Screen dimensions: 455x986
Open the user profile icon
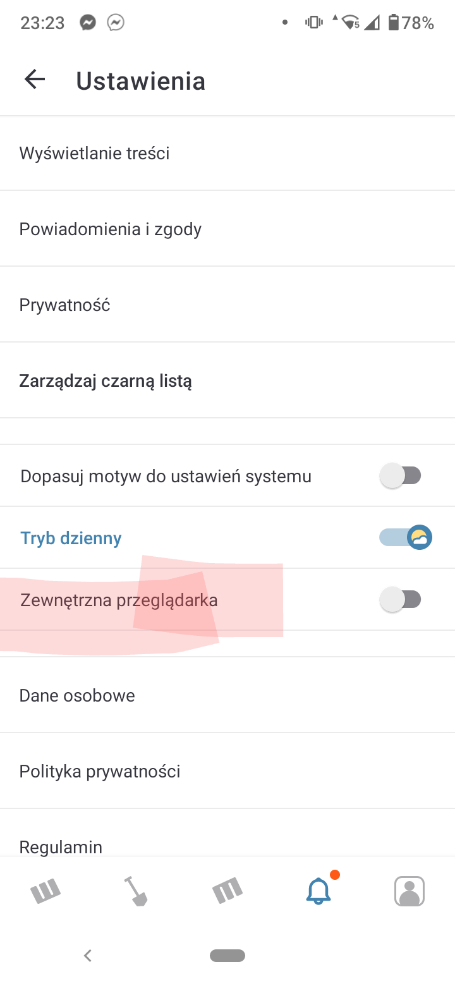[409, 891]
